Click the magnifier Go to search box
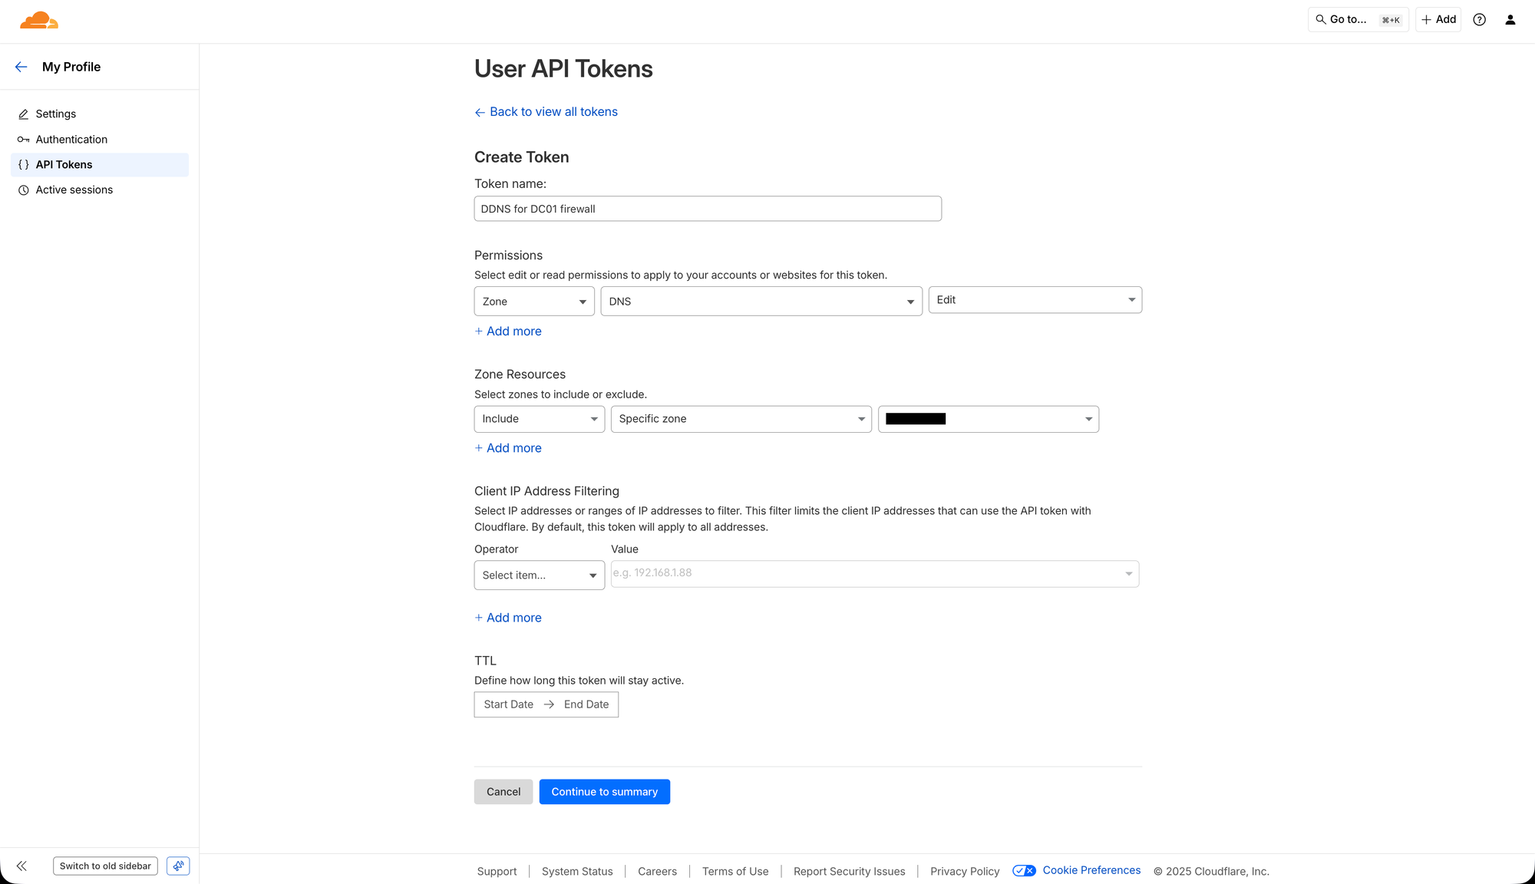 pyautogui.click(x=1357, y=20)
